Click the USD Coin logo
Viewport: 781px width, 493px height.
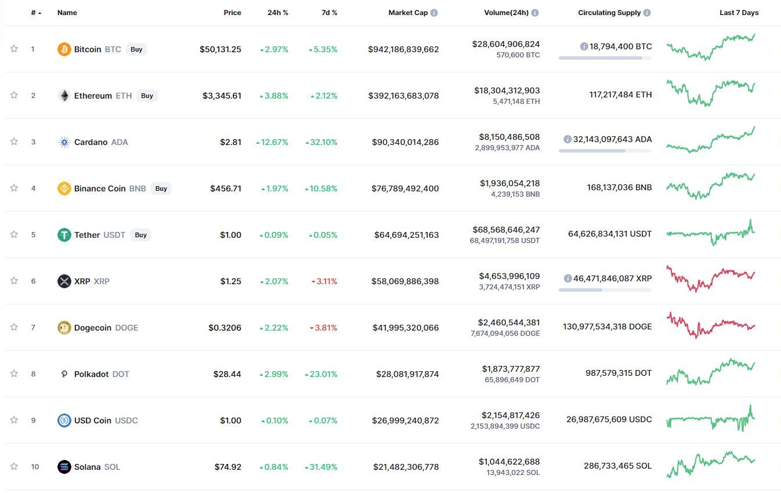[x=64, y=420]
